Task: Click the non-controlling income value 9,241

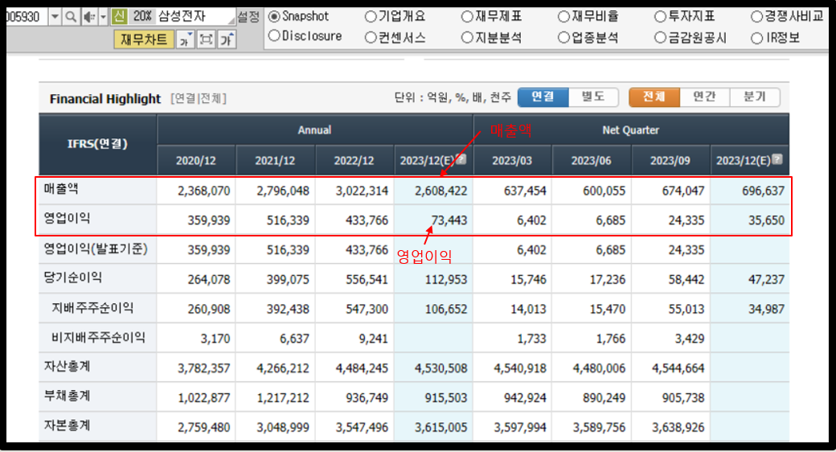Action: pos(373,339)
